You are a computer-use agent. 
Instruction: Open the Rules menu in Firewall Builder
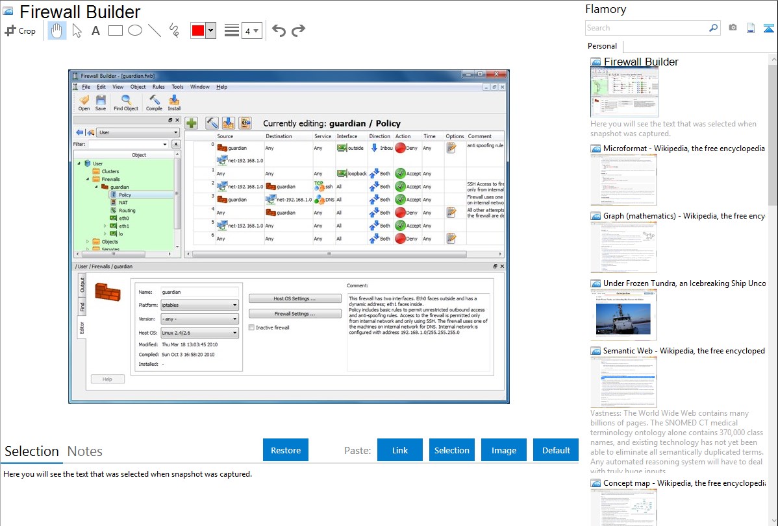click(x=158, y=87)
